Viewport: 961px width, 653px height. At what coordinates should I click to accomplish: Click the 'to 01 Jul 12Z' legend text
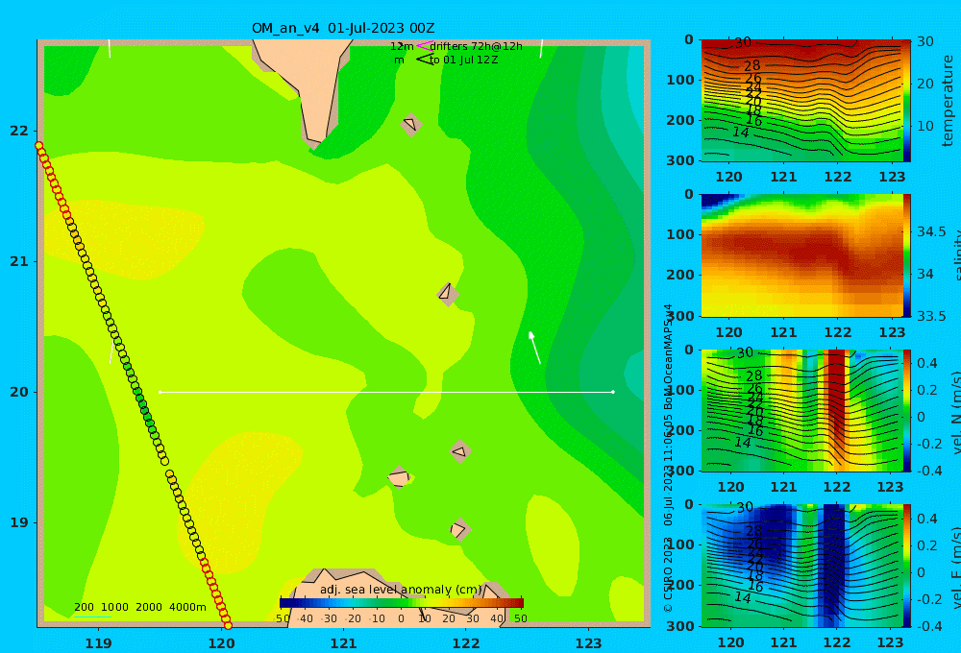click(x=464, y=60)
